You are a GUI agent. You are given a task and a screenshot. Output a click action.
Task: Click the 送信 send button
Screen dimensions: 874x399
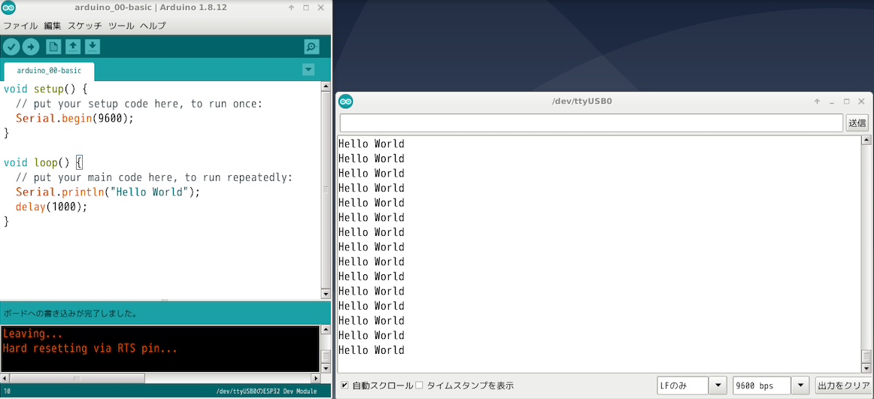click(857, 122)
